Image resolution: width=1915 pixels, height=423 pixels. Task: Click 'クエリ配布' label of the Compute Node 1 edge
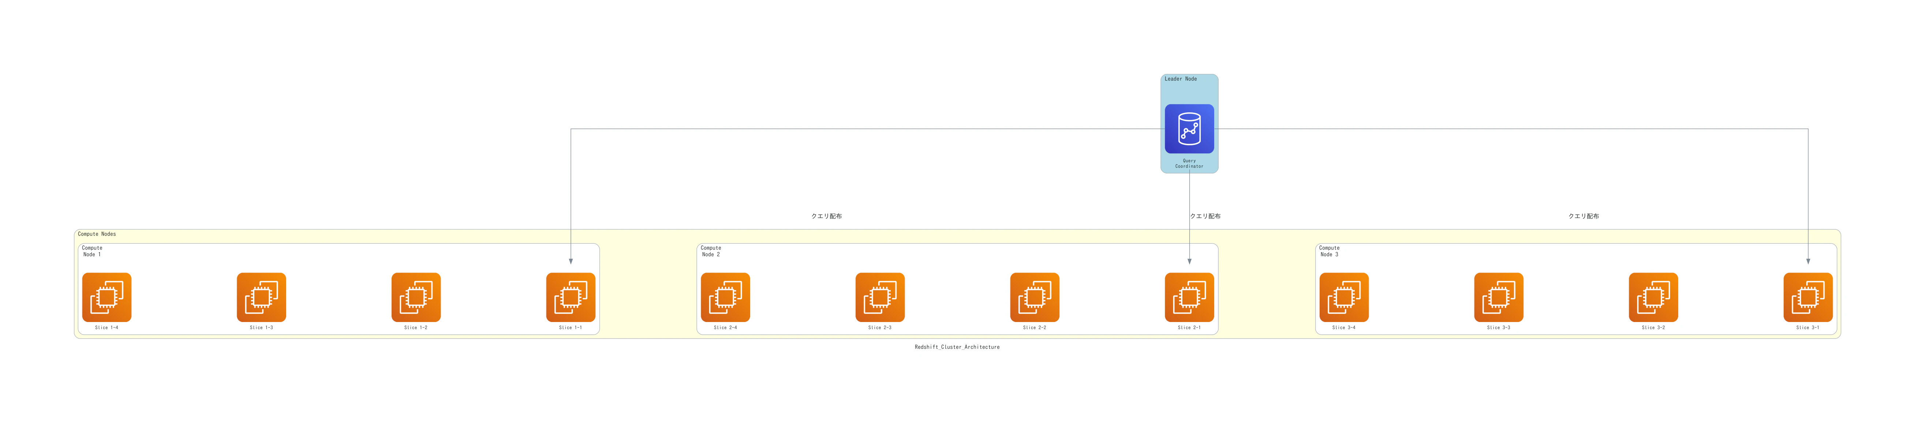pyautogui.click(x=827, y=216)
